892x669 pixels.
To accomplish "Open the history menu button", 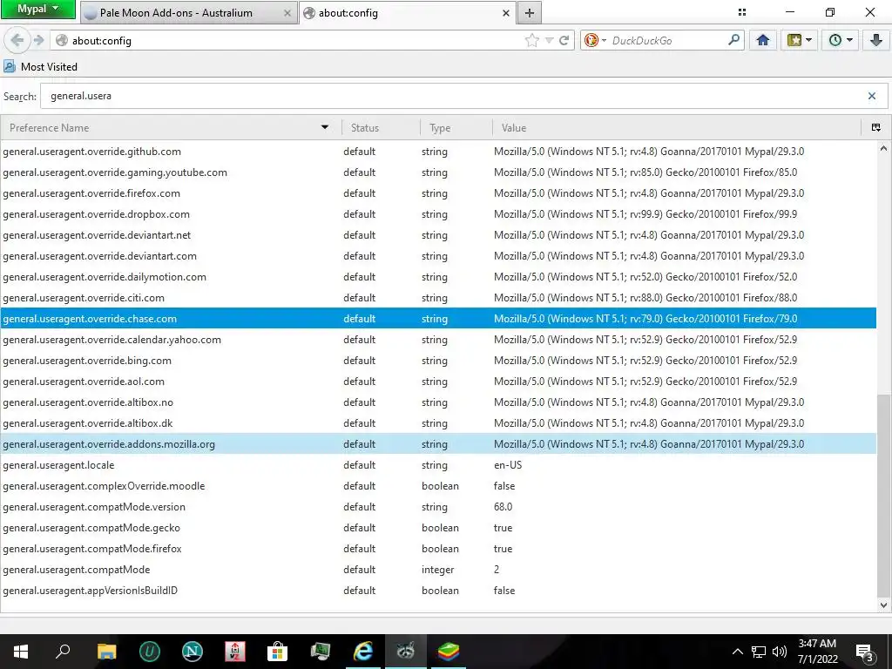I will pyautogui.click(x=840, y=40).
